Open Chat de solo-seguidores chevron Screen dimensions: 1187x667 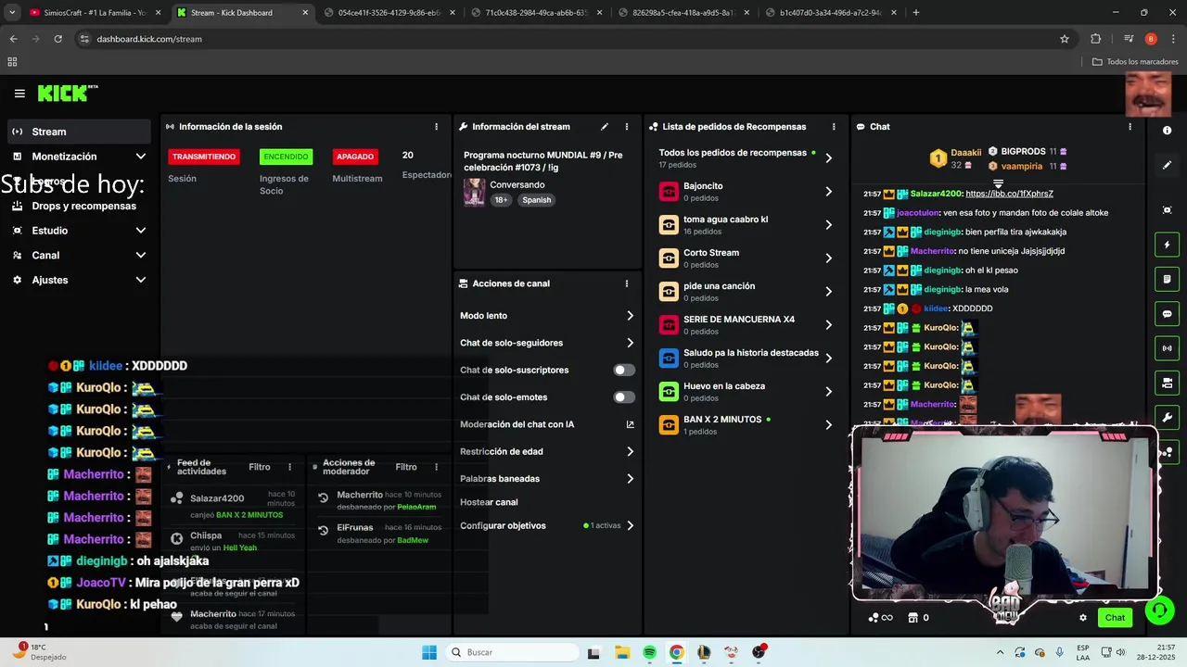[630, 343]
